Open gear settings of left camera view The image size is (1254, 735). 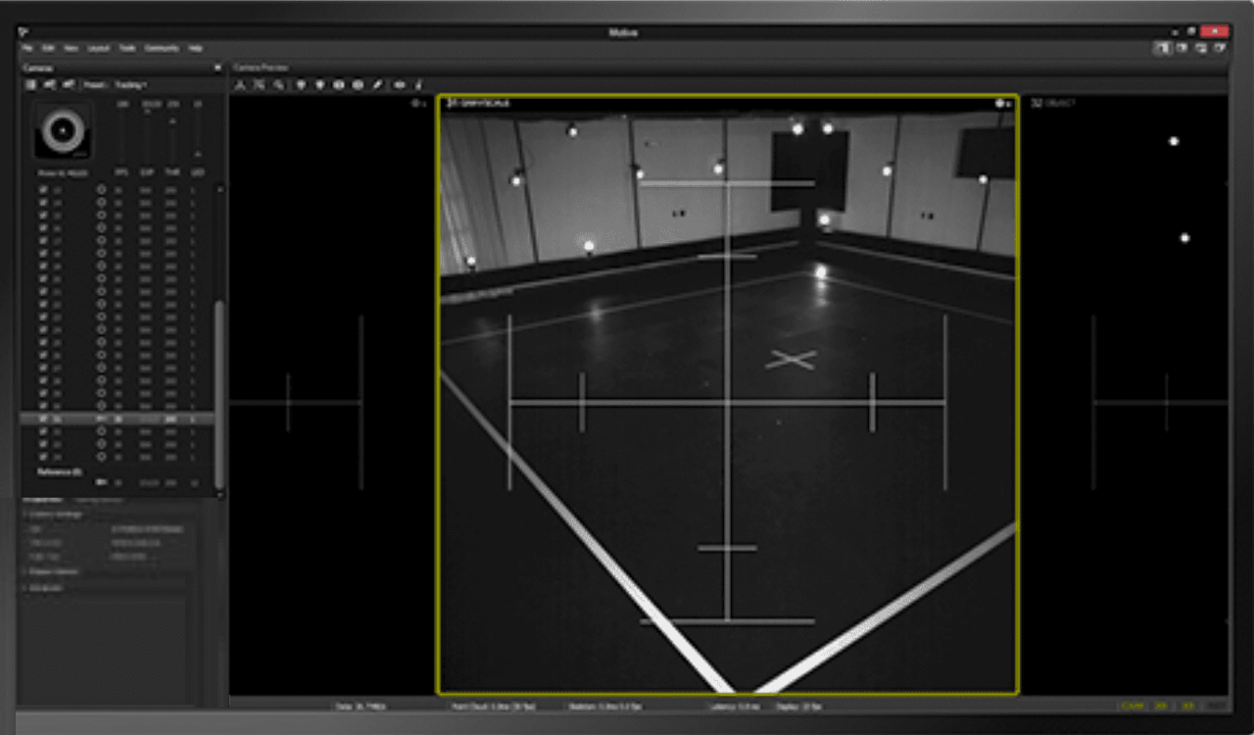pyautogui.click(x=417, y=102)
